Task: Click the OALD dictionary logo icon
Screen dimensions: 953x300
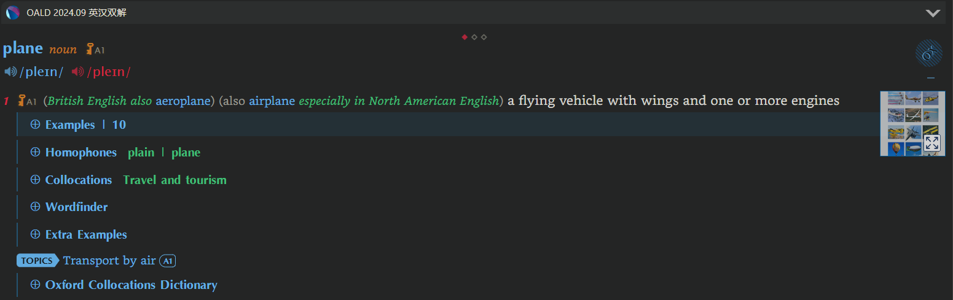Action: point(13,12)
